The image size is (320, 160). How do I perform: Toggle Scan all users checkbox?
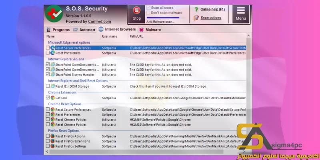point(148,8)
